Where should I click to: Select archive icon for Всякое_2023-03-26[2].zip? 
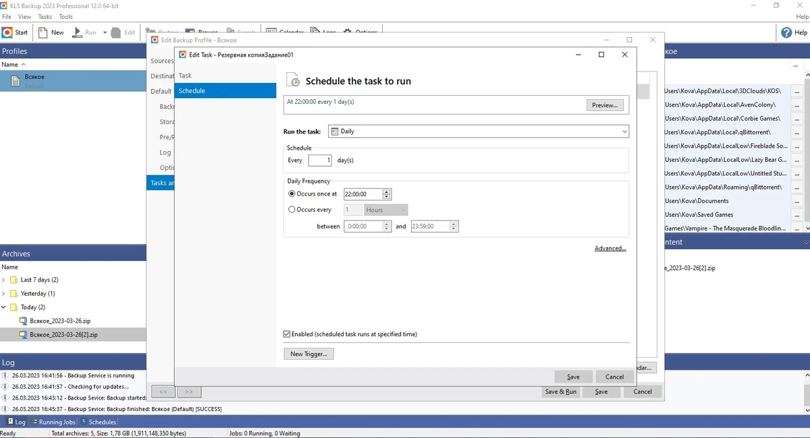[24, 334]
